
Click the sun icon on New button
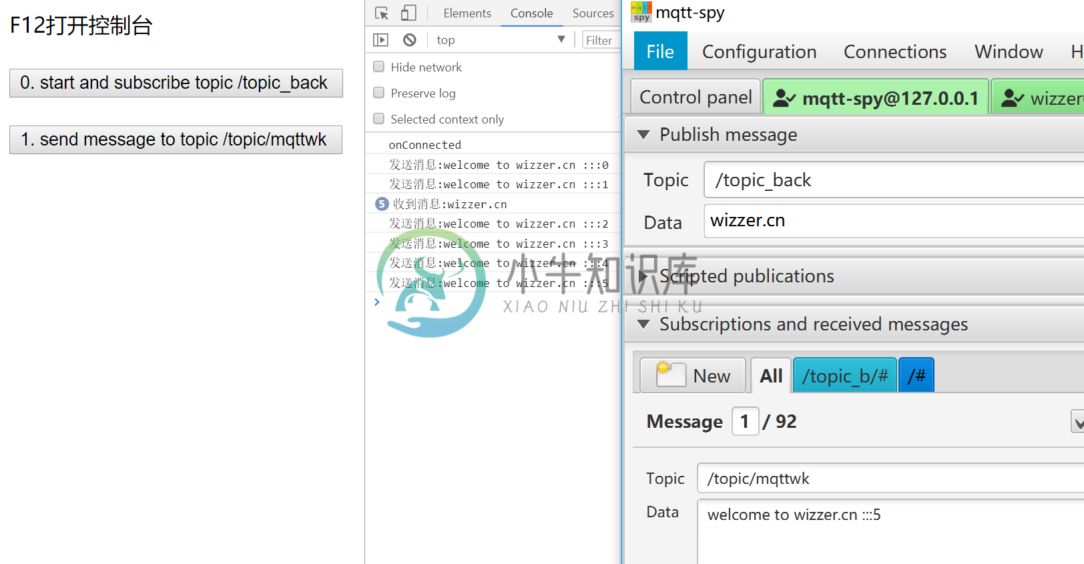coord(663,367)
